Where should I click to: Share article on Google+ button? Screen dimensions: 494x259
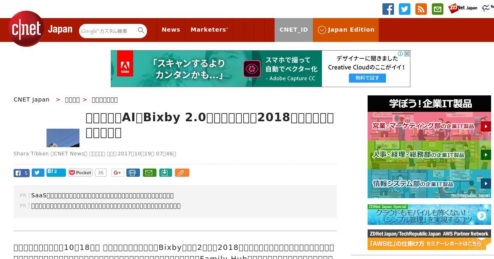(117, 173)
